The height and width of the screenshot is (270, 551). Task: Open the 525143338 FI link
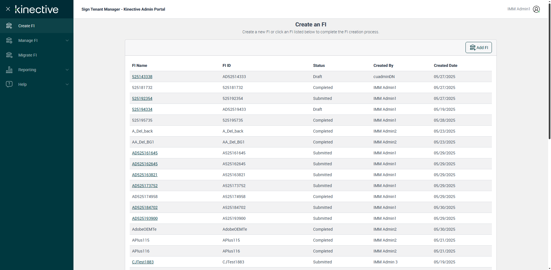(x=142, y=77)
